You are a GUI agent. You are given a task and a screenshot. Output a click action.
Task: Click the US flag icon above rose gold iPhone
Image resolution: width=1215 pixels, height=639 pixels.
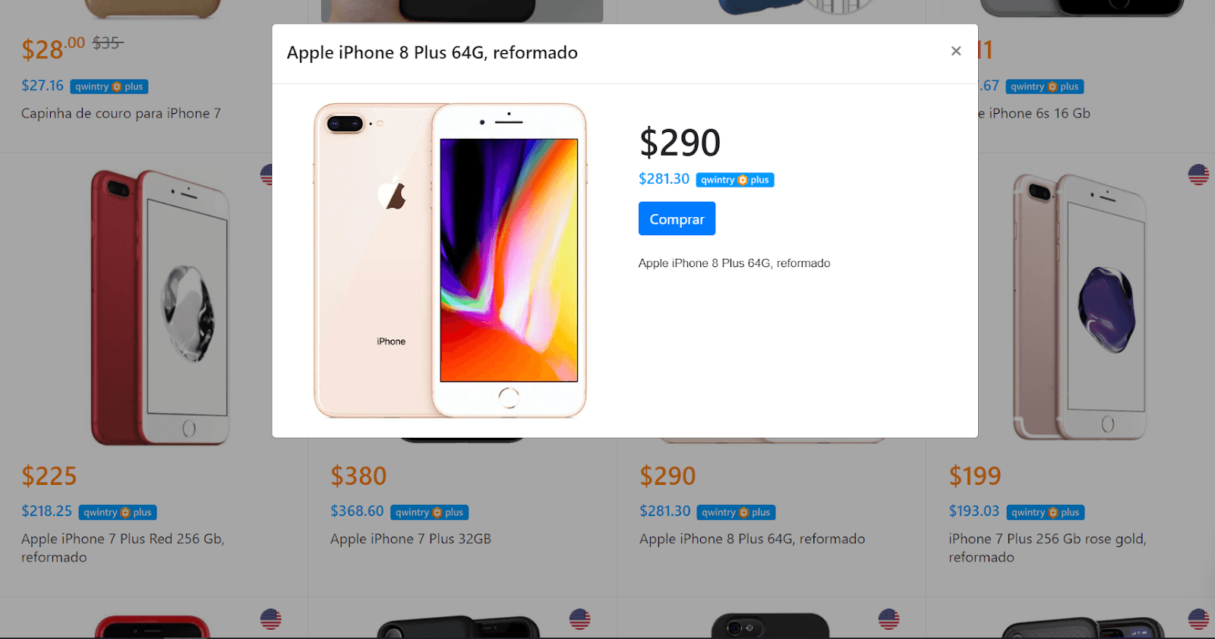point(1198,175)
